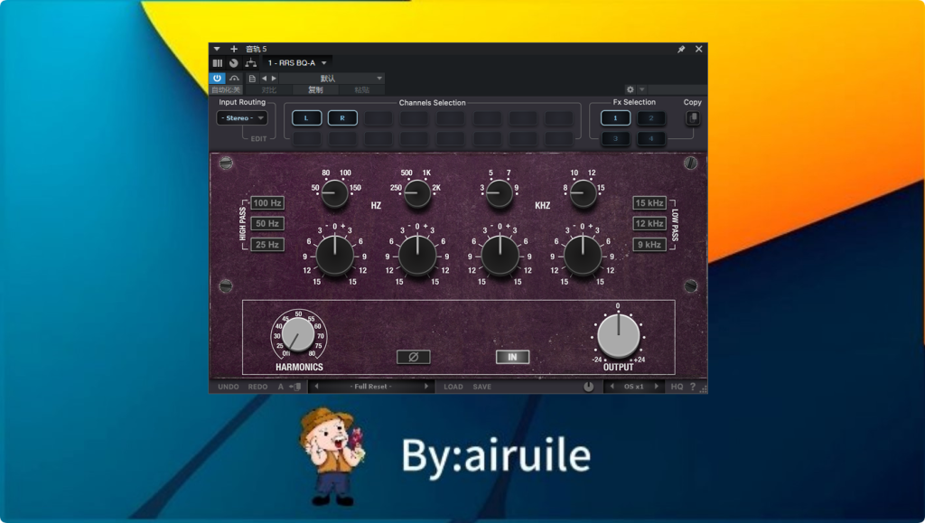The height and width of the screenshot is (523, 925).
Task: Click UNDO in bottom bar
Action: point(229,387)
